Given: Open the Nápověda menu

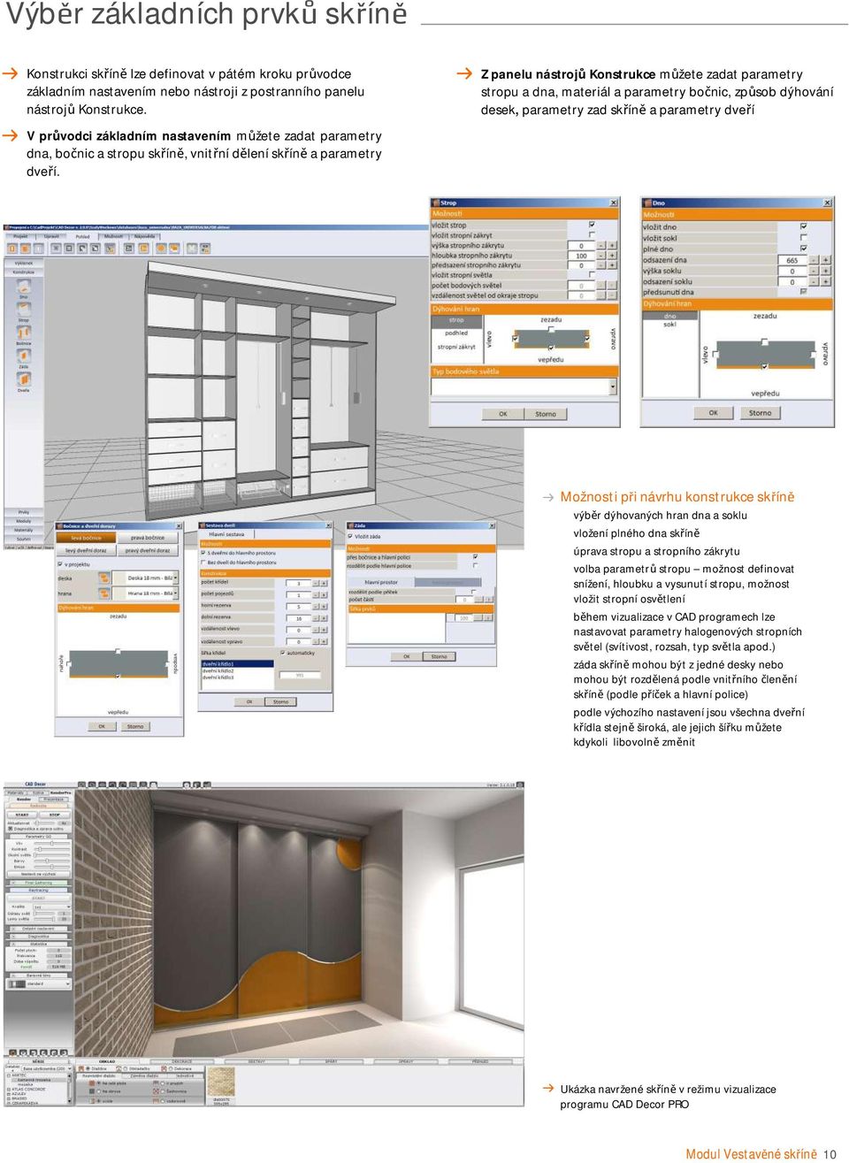Looking at the screenshot, I should [x=144, y=236].
